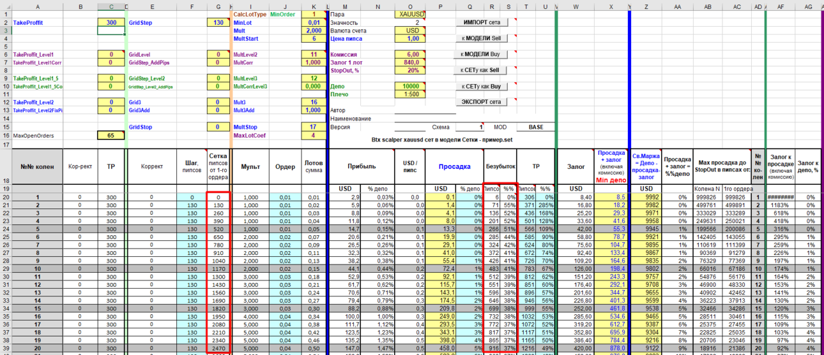Viewport: 824px width, 355px height.
Task: Select the Сетка cell 1170 in knee 10
Action: (218, 269)
